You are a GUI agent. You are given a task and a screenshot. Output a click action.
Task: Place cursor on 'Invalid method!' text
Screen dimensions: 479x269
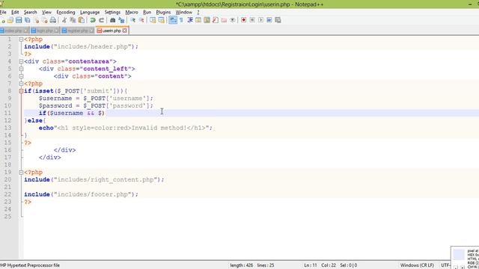(x=159, y=128)
